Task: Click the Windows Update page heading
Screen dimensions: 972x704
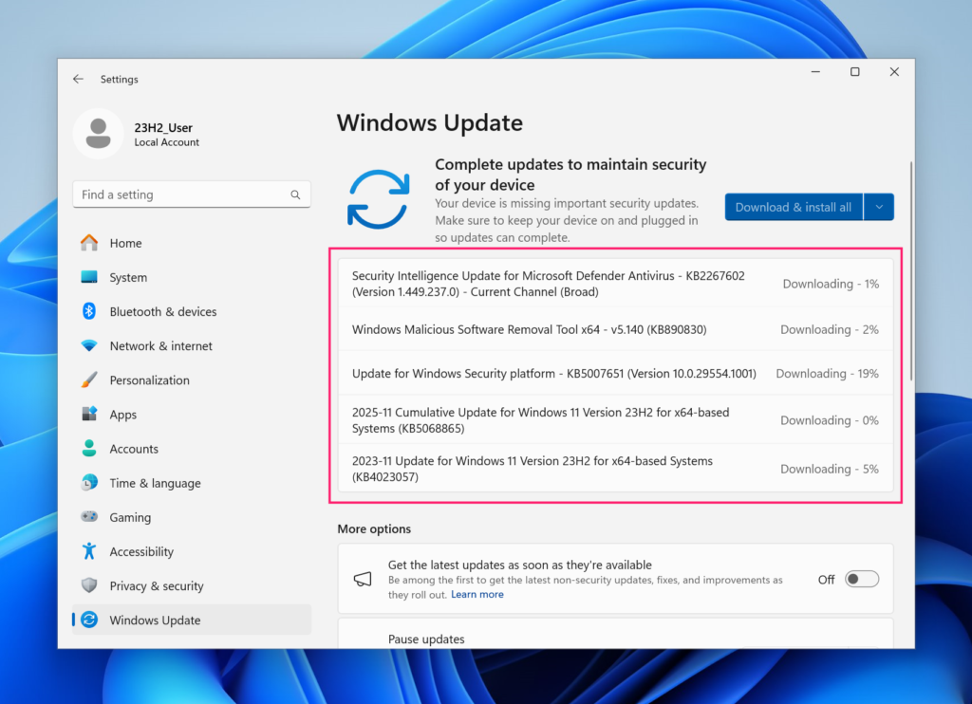Action: click(430, 122)
